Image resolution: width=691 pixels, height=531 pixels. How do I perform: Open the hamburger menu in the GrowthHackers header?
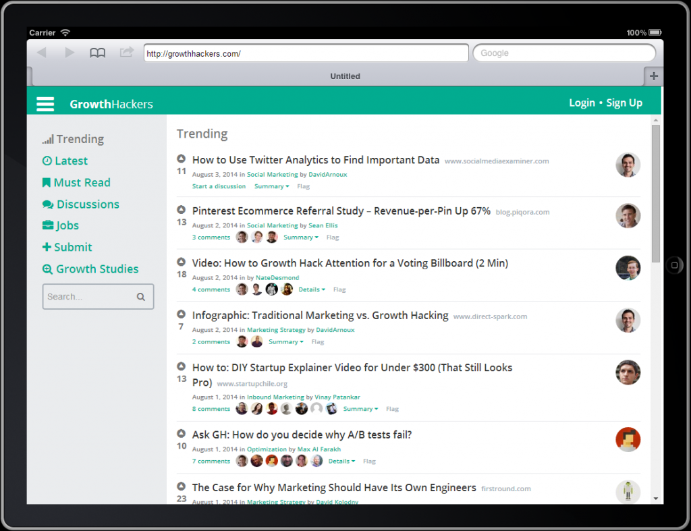tap(45, 104)
